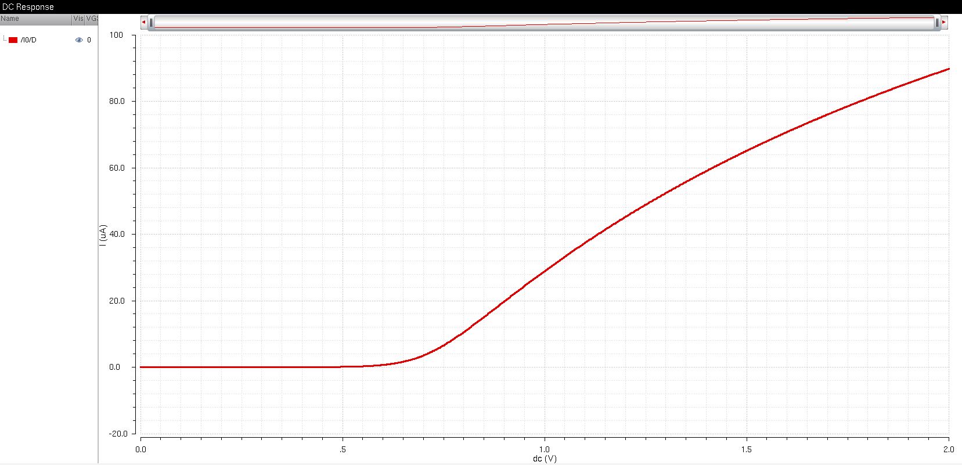Viewport: 962px width, 465px height.
Task: Grab the left handle of the zoom slider
Action: coord(151,23)
